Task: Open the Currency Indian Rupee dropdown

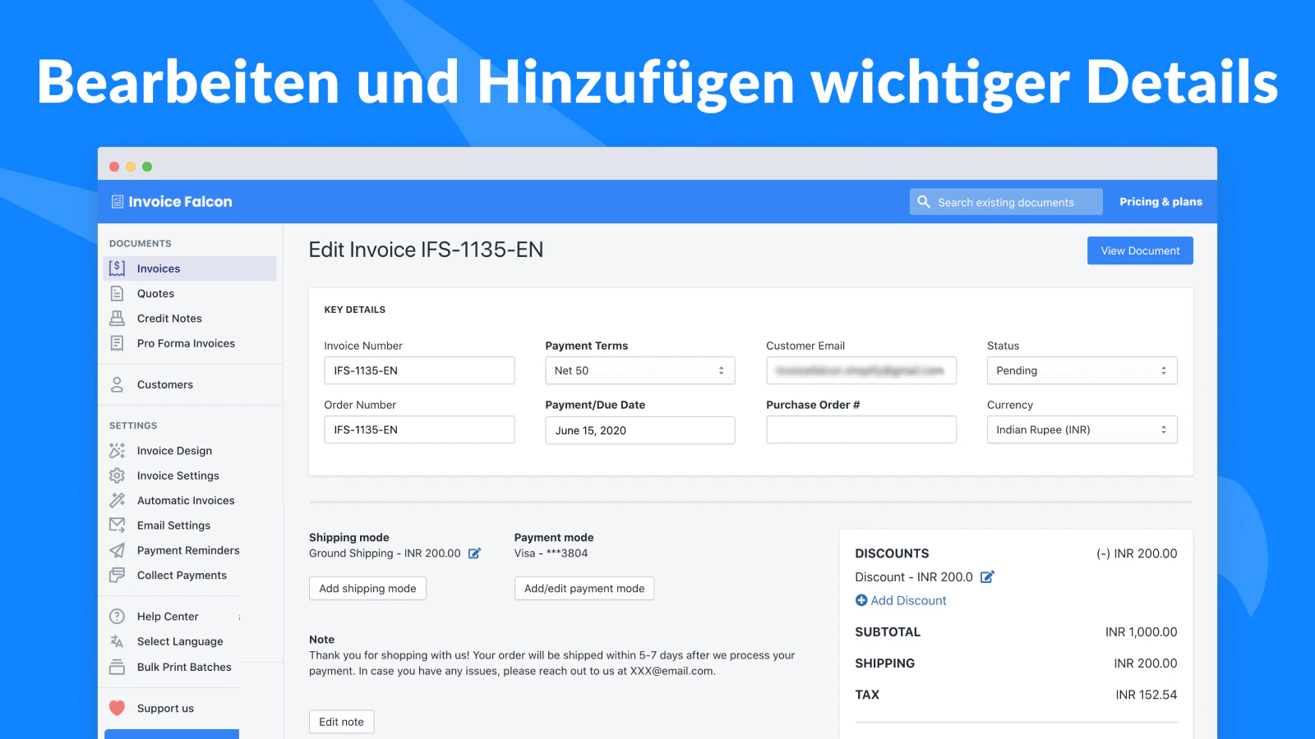Action: coord(1082,429)
